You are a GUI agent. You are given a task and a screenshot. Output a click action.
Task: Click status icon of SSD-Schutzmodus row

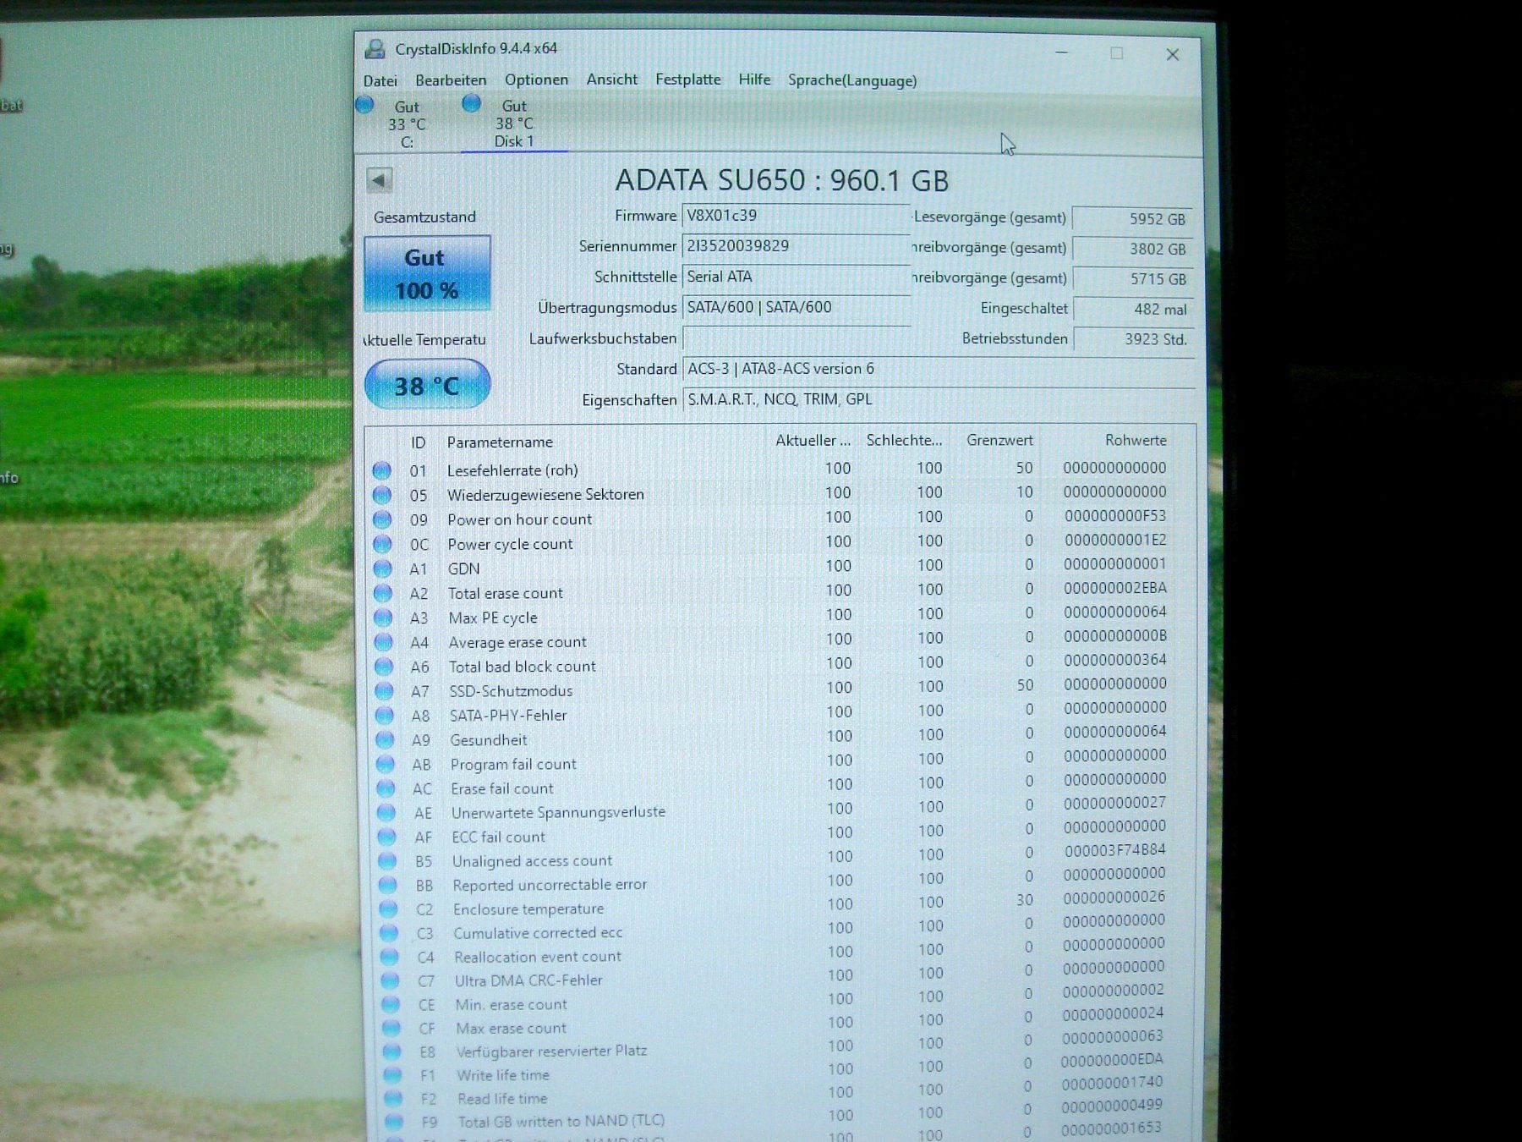[384, 691]
